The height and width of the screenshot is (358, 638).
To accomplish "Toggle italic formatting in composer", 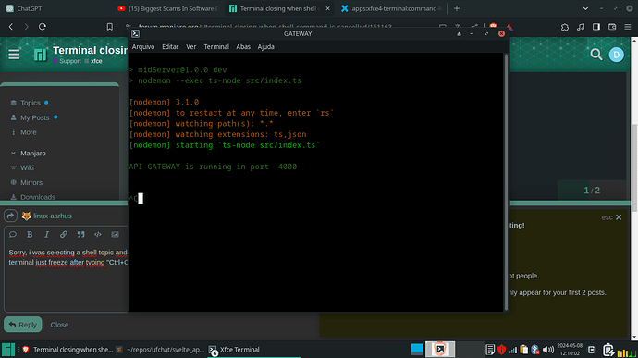I will coord(47,235).
